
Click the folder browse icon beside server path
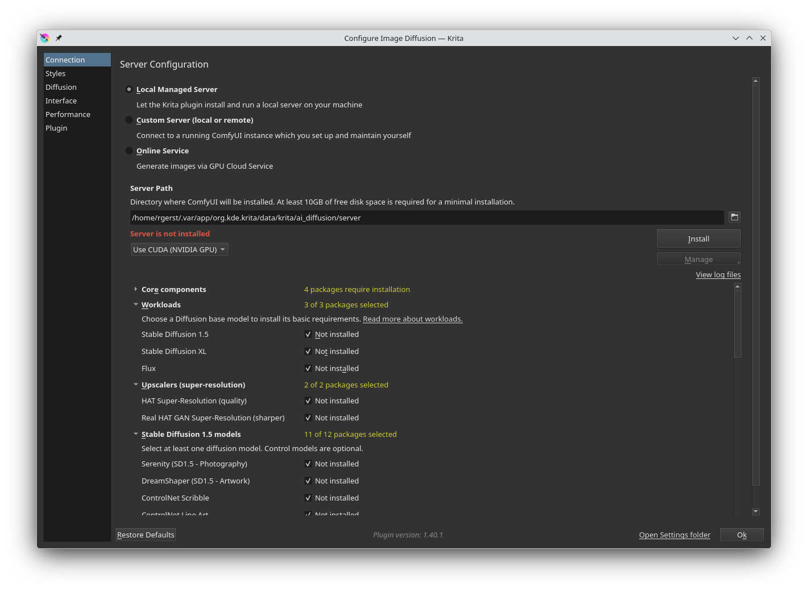click(734, 217)
